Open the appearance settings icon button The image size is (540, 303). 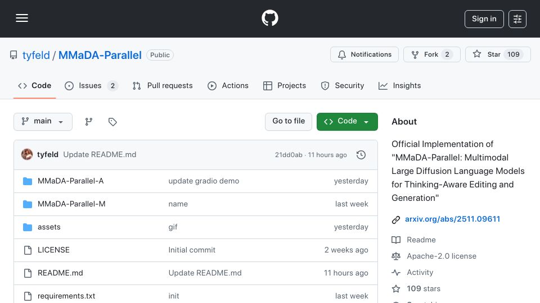point(517,19)
